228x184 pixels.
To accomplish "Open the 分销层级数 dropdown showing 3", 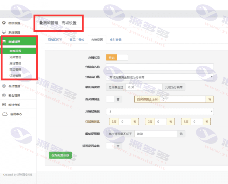I will 160,111.
